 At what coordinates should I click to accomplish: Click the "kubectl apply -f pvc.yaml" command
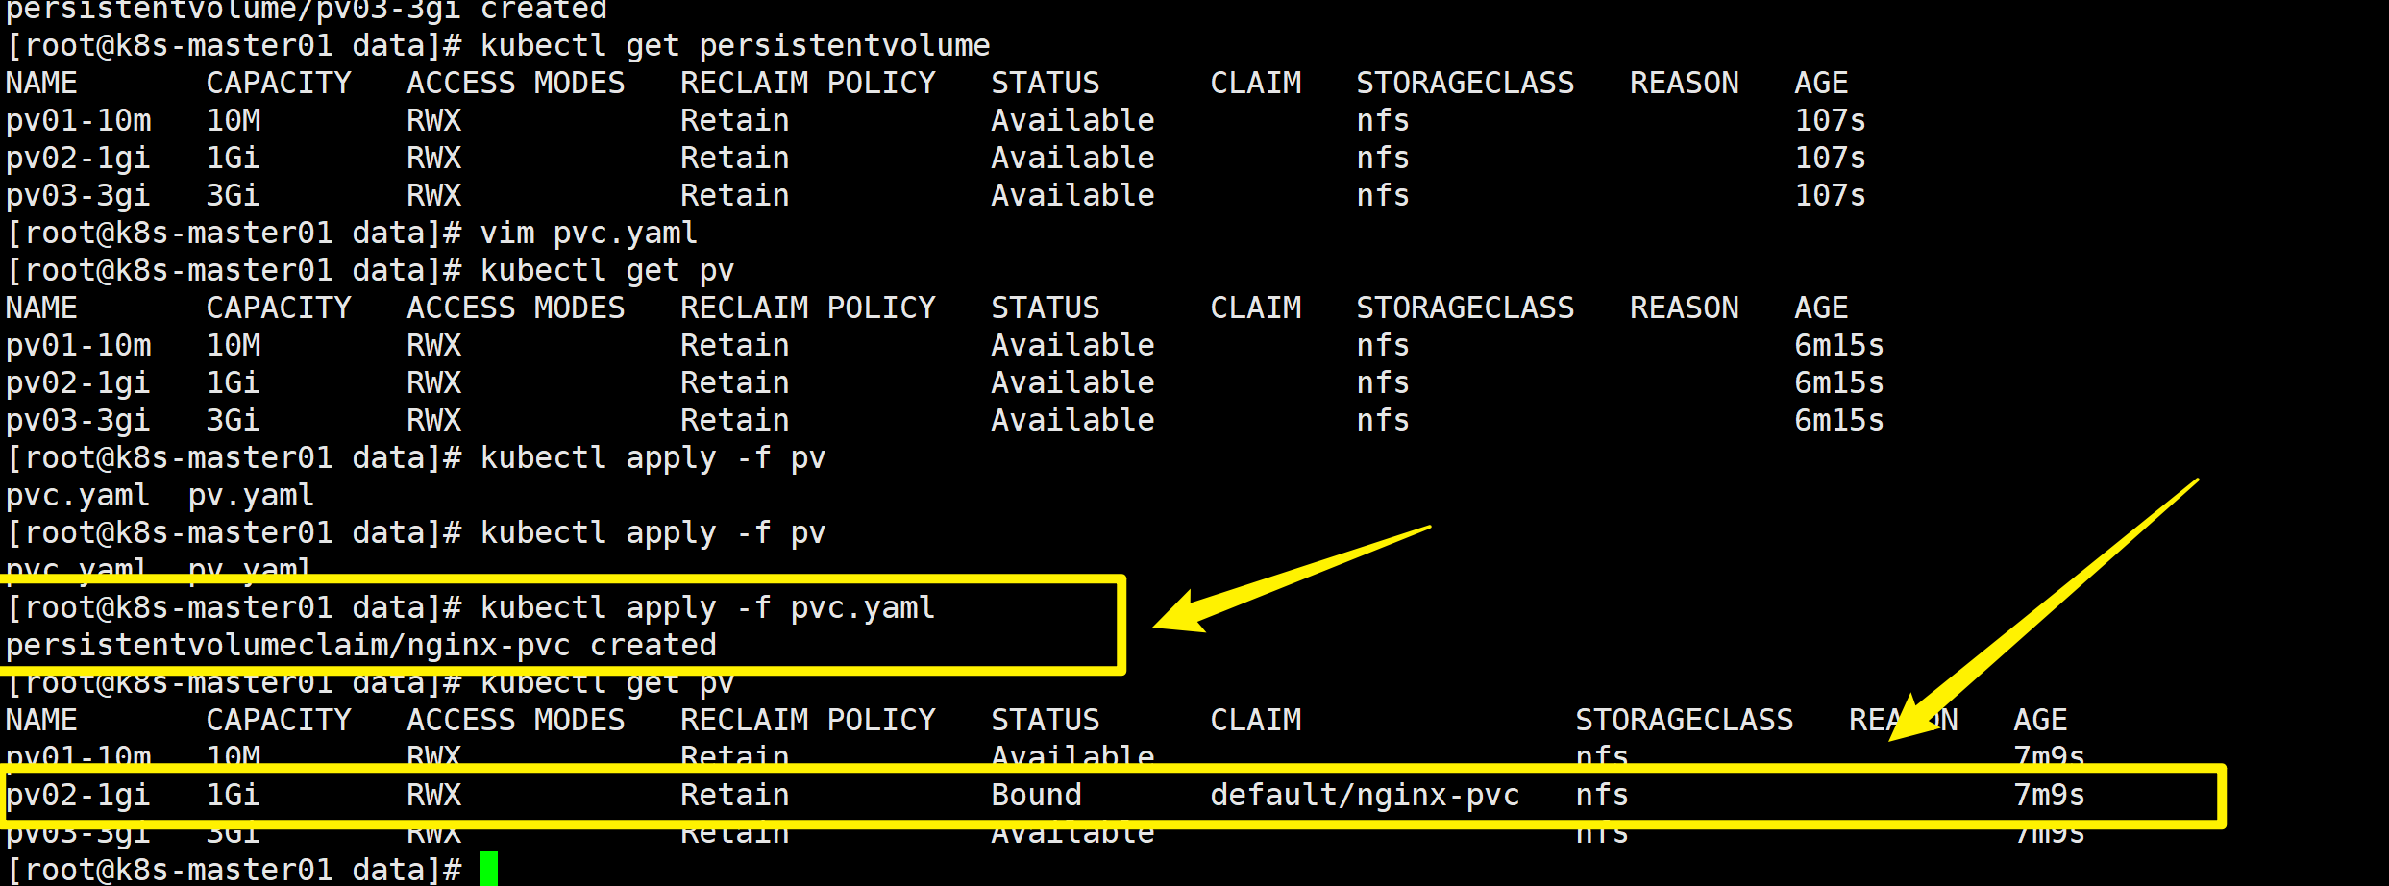707,608
